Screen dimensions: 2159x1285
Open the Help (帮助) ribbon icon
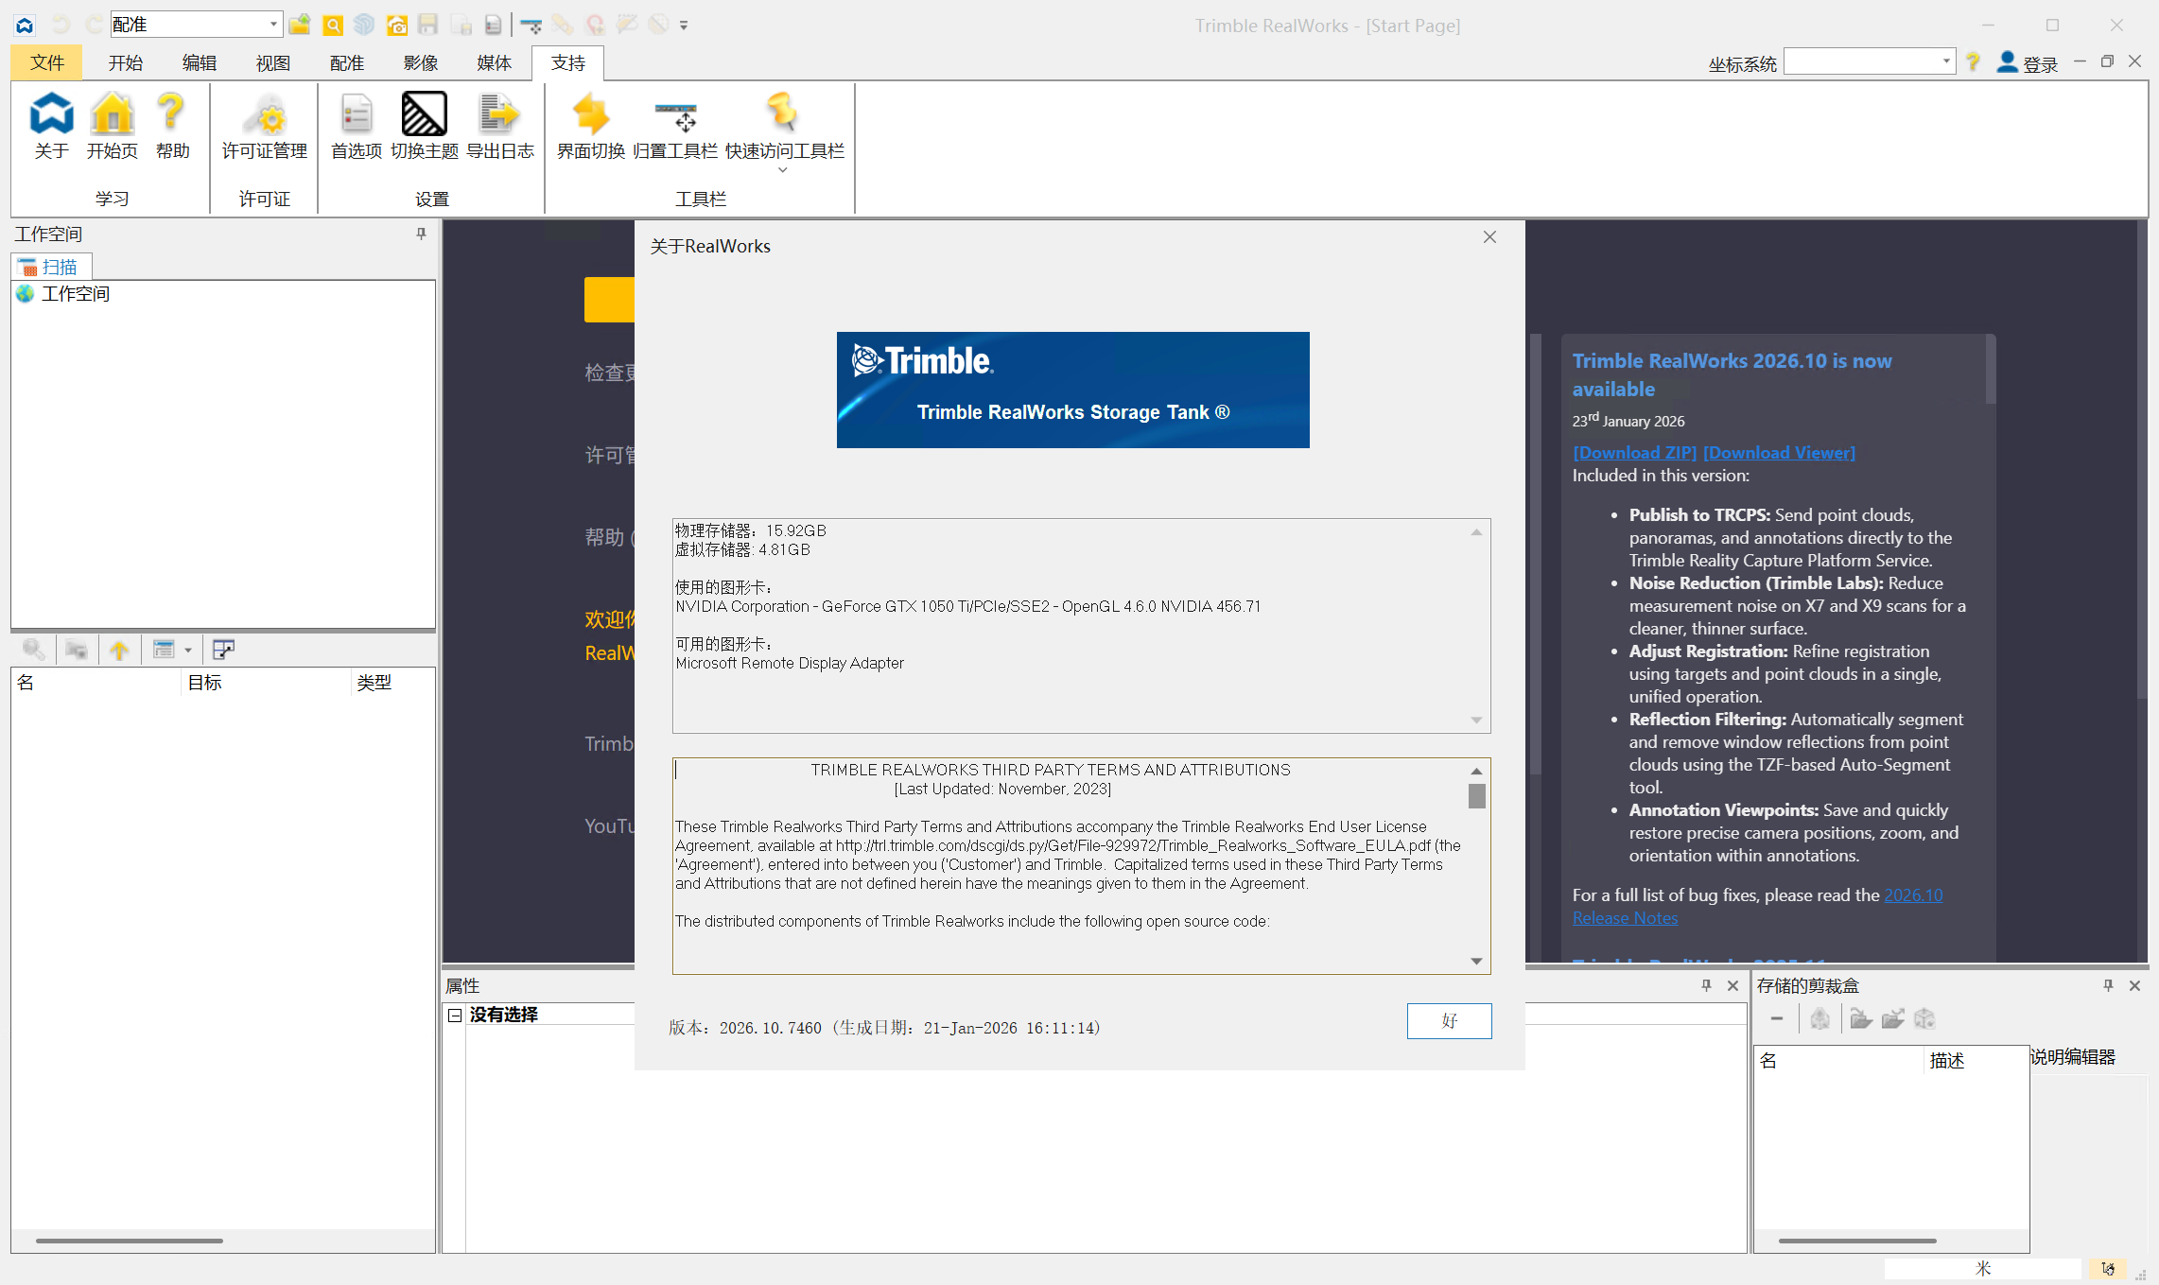tap(172, 126)
